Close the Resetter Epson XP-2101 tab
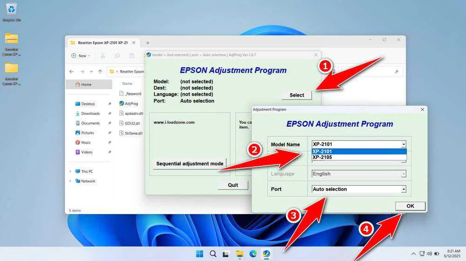The height and width of the screenshot is (261, 466). (134, 43)
